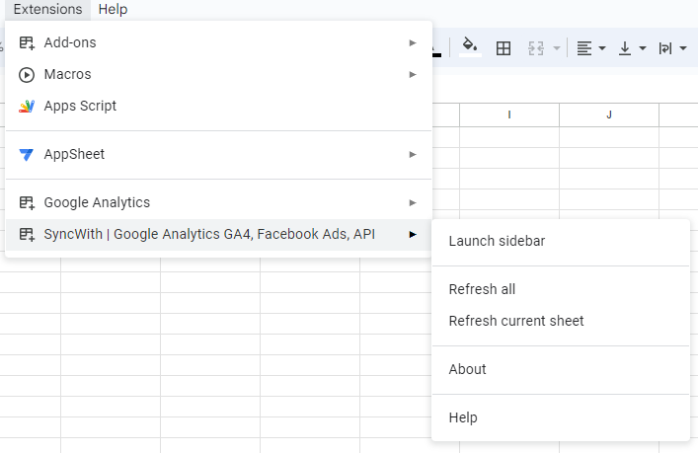Click the Google Analytics add-on icon
Screen dimensions: 698x453
[27, 202]
